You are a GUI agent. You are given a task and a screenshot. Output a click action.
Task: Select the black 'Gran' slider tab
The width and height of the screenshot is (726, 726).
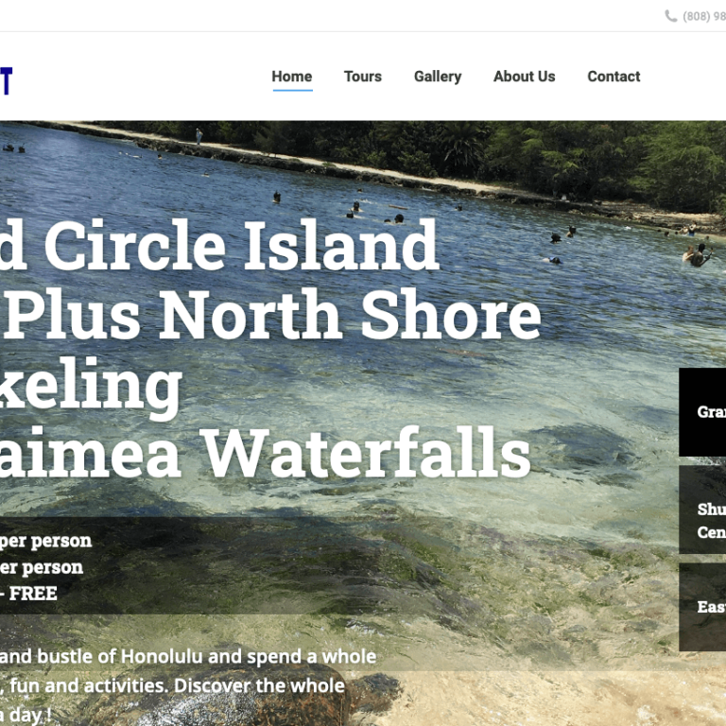point(702,412)
